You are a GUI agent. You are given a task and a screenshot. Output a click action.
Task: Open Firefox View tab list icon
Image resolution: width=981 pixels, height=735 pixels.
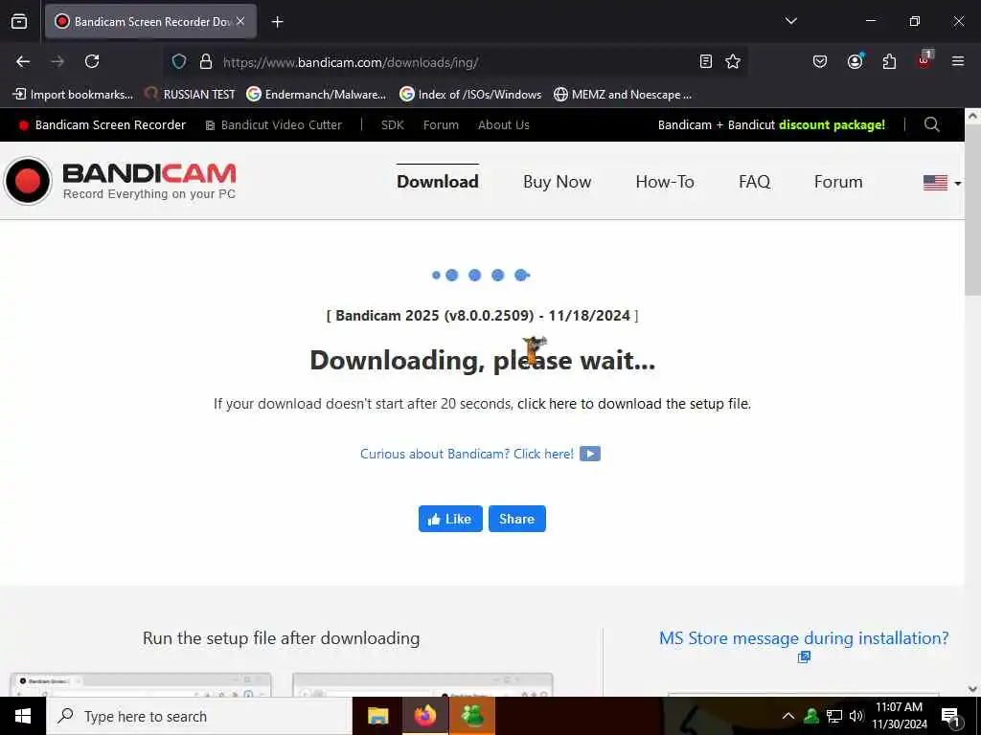[19, 21]
